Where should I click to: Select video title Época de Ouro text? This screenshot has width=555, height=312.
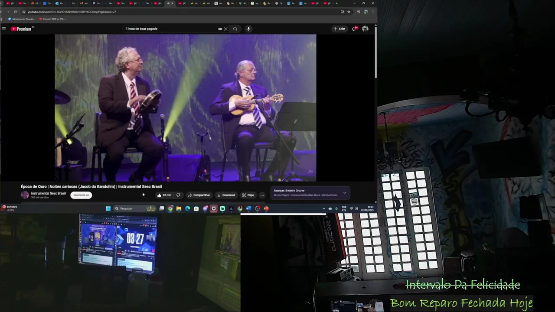tap(91, 187)
